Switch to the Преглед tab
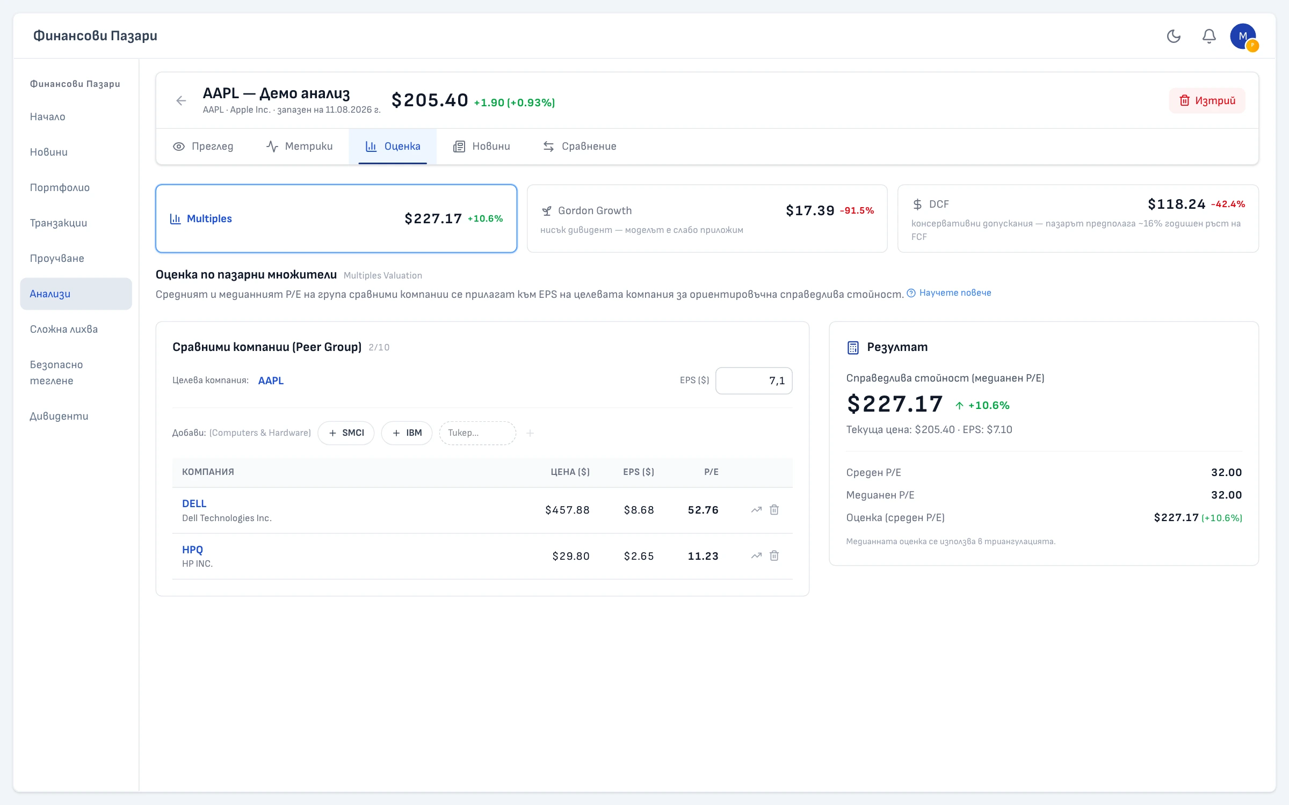The image size is (1289, 805). pos(203,146)
